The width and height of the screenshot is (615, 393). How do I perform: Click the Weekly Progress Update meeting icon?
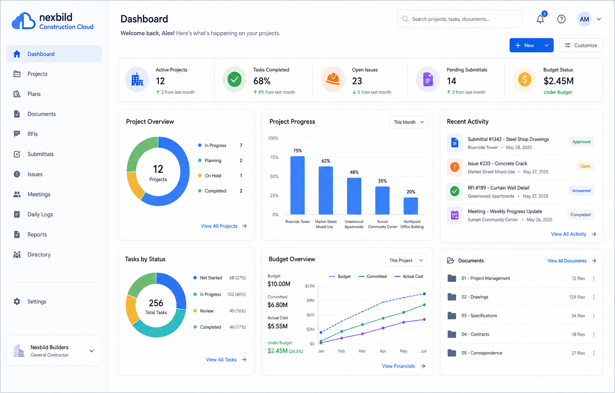[x=455, y=215]
